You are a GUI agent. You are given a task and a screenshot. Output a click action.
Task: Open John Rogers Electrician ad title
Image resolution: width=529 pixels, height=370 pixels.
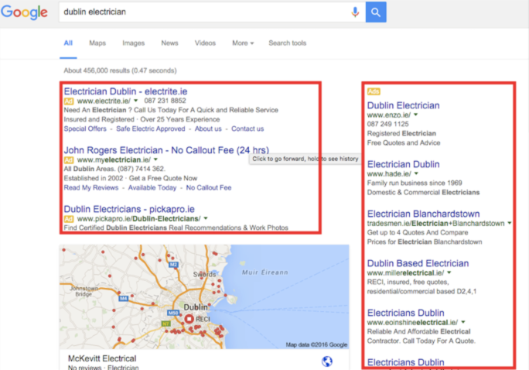click(x=166, y=150)
